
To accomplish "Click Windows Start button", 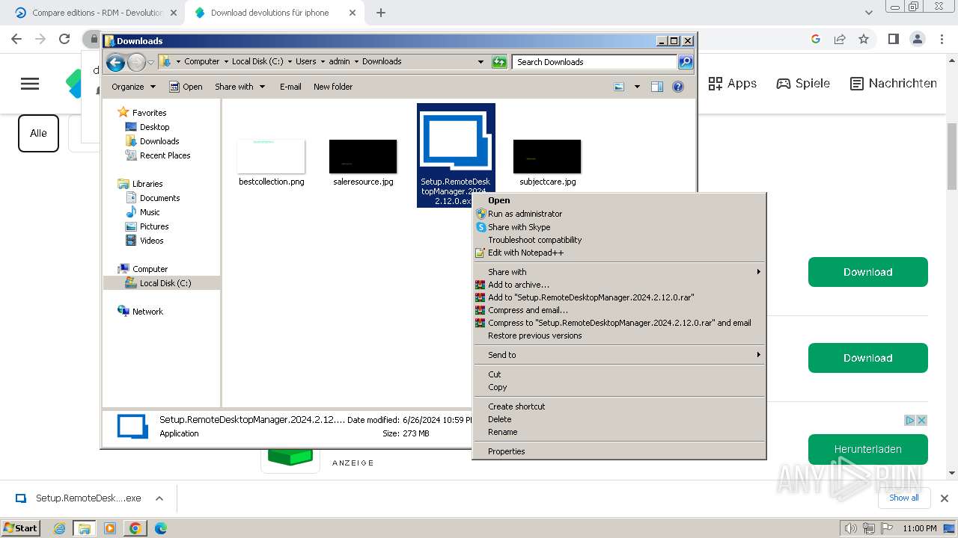I will 20,528.
